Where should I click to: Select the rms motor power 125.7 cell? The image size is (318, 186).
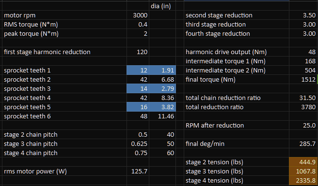(x=138, y=171)
